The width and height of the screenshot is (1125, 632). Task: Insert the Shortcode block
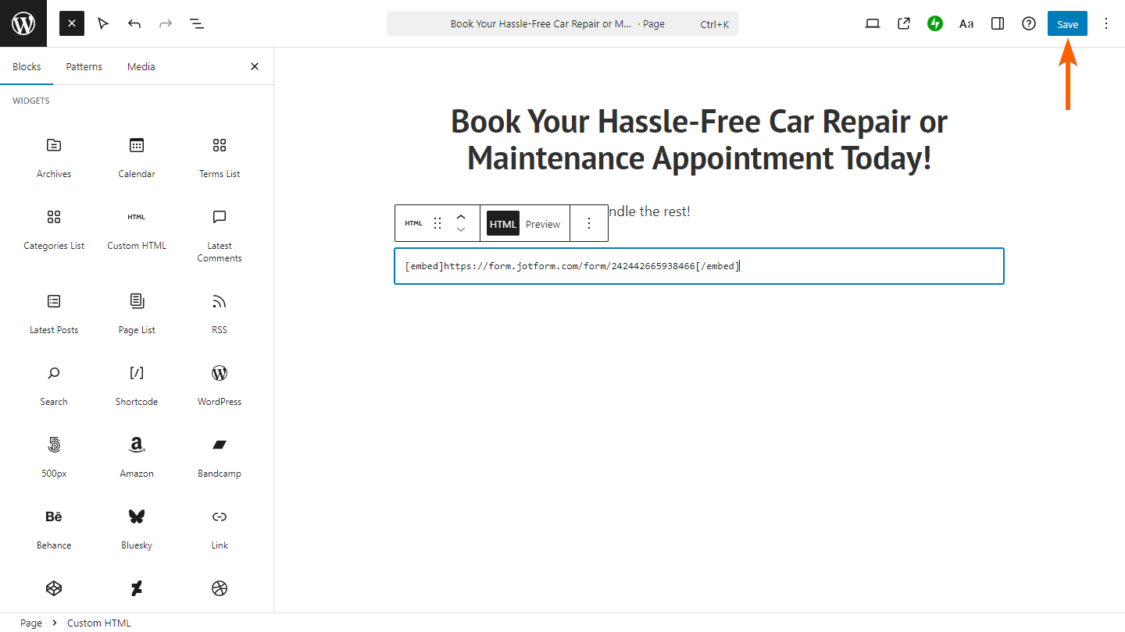pyautogui.click(x=137, y=385)
